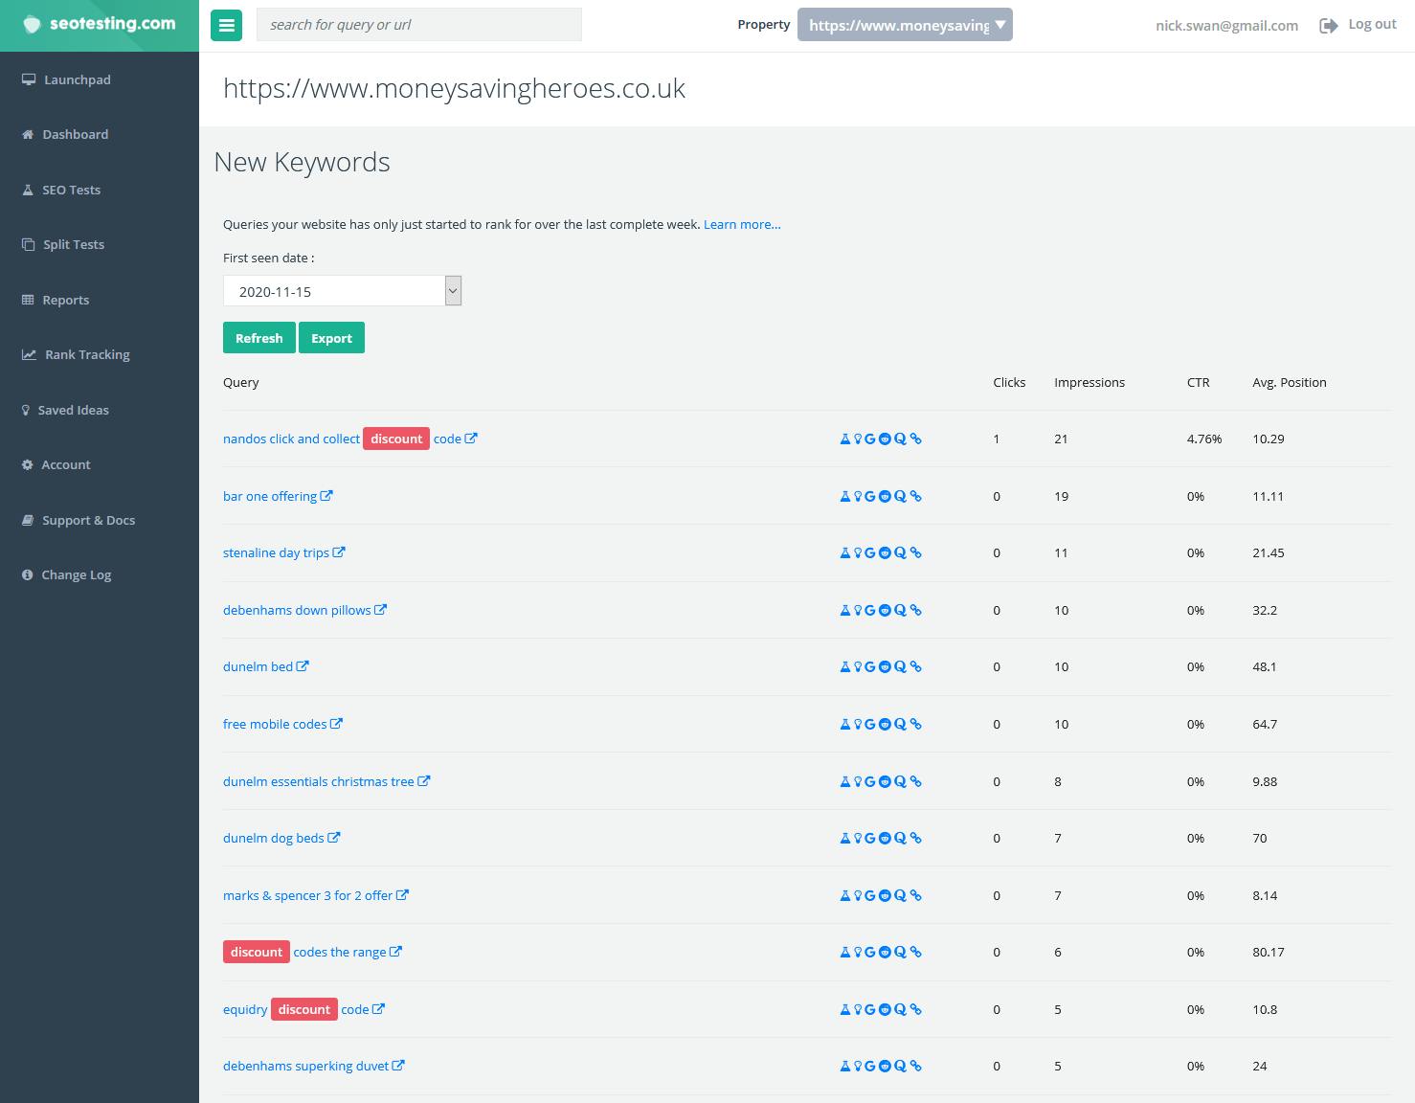Click flask icon in dunelm bed row
The height and width of the screenshot is (1103, 1415).
tap(845, 666)
